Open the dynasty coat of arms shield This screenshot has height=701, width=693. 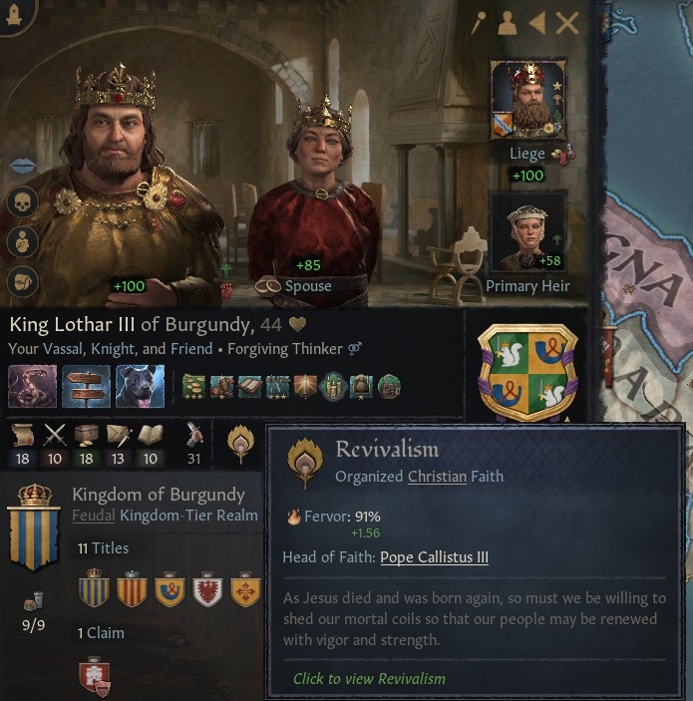tap(528, 373)
